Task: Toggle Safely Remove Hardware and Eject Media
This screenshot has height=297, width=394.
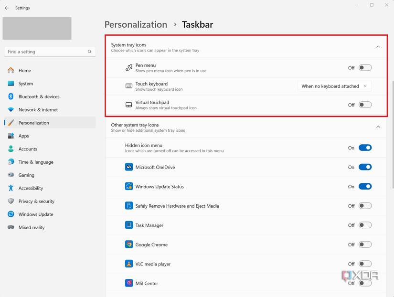Action: (365, 206)
